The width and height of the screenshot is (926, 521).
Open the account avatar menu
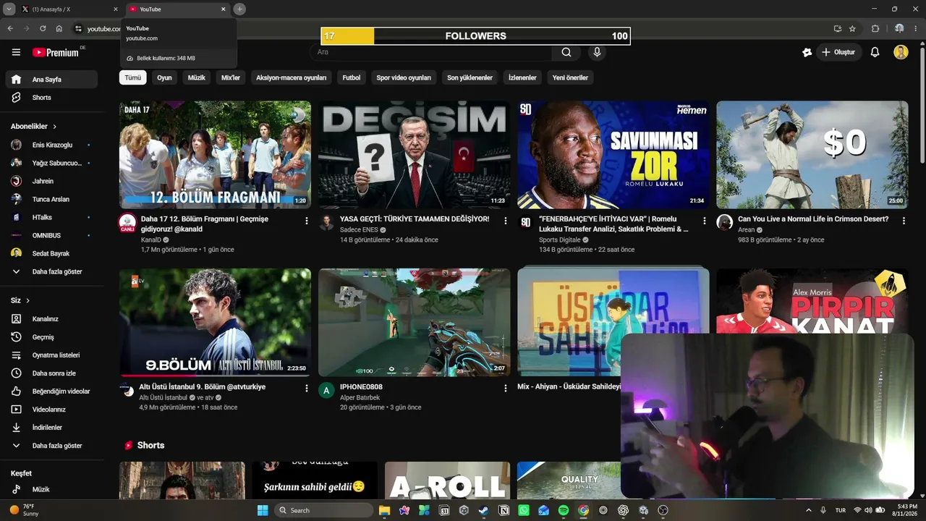tap(901, 52)
